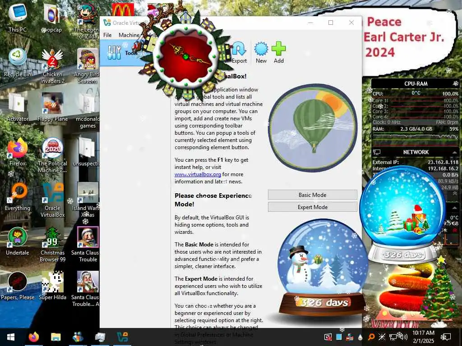The height and width of the screenshot is (346, 462).
Task: Click the VirtualBox taskbar button
Action: 122,337
